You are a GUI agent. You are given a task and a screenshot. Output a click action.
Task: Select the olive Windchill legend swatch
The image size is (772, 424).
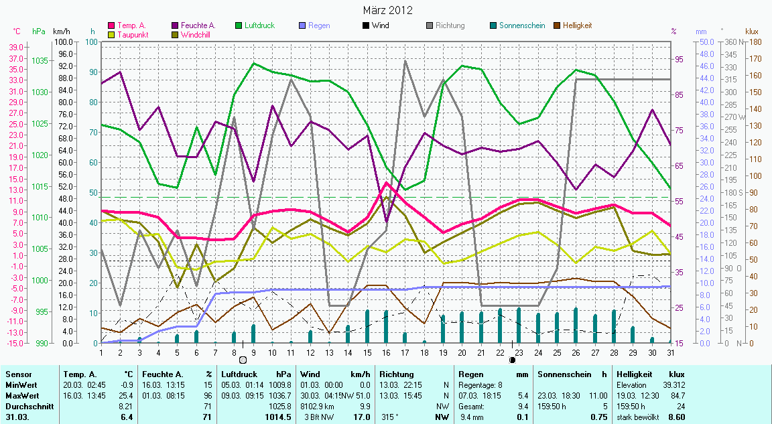tap(176, 34)
